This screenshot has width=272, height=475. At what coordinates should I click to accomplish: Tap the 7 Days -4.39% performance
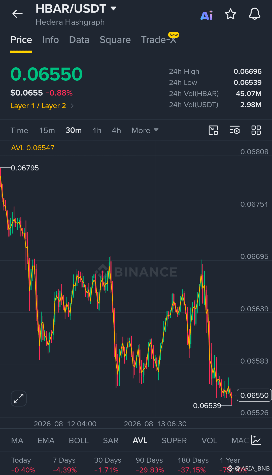coord(65,465)
